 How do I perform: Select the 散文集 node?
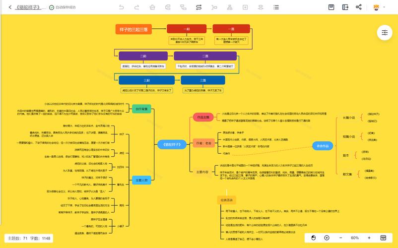347,175
